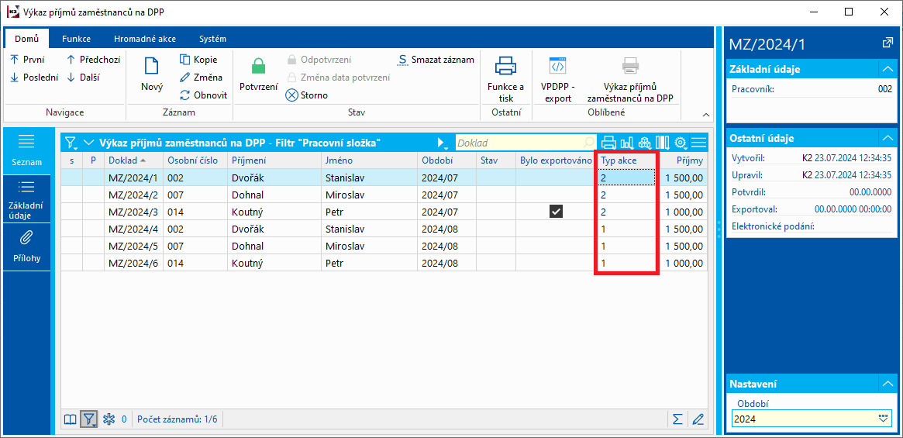Image resolution: width=903 pixels, height=438 pixels.
Task: Click Pracovník value 002
Action: pos(884,89)
